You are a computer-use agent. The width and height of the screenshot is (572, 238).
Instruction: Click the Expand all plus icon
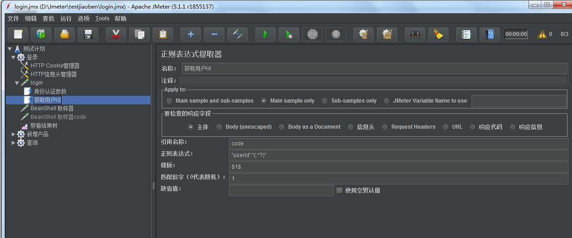[x=191, y=34]
